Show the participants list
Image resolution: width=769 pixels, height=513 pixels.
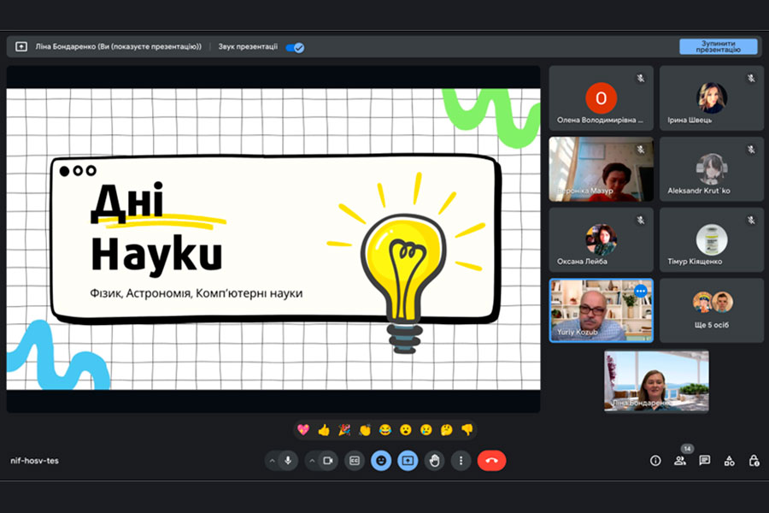(x=680, y=461)
